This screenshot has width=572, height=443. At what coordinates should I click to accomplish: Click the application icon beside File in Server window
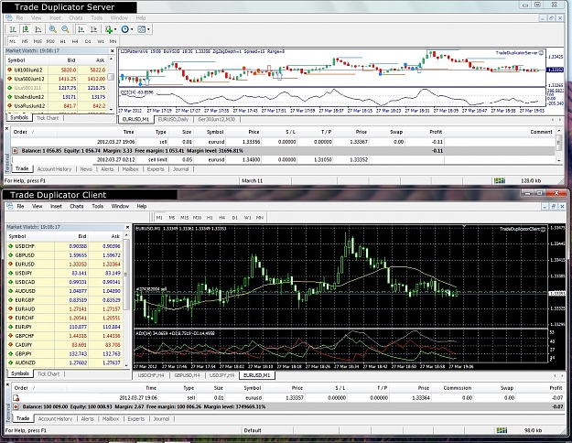[9, 17]
